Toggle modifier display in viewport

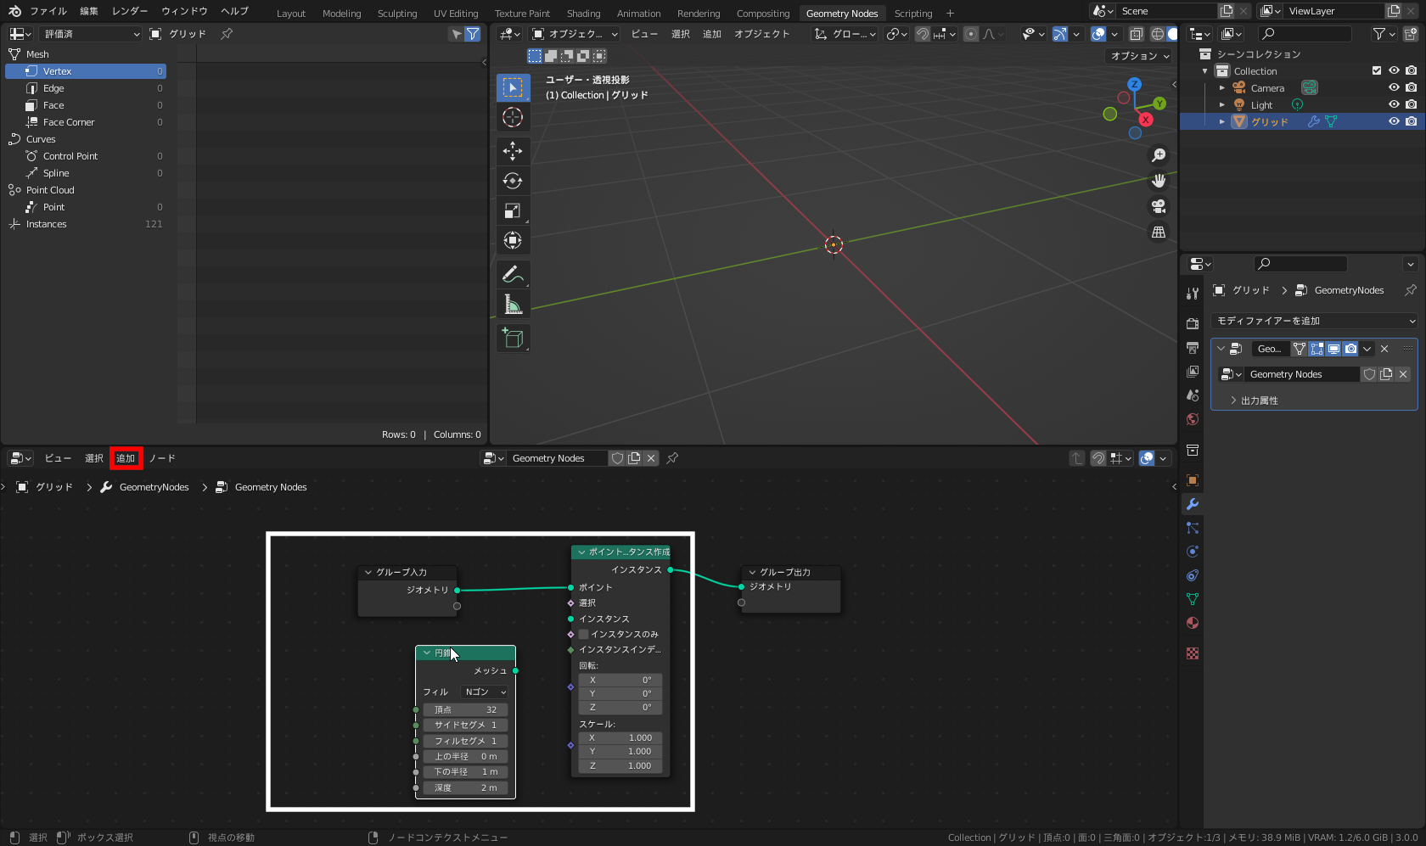coord(1333,349)
